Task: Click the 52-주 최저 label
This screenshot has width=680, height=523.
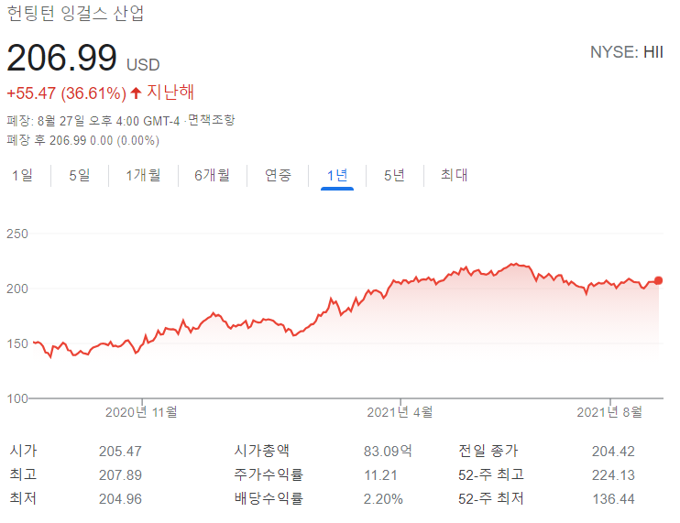Action: coord(491,498)
